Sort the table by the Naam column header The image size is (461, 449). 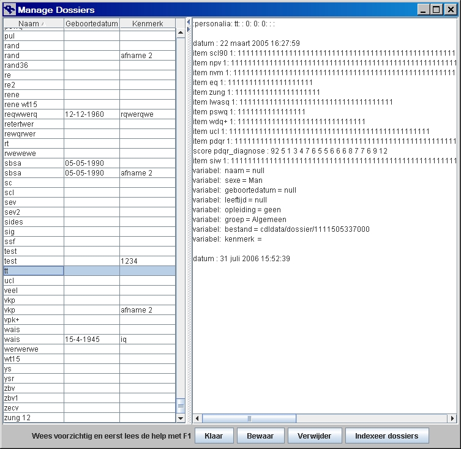tap(33, 23)
